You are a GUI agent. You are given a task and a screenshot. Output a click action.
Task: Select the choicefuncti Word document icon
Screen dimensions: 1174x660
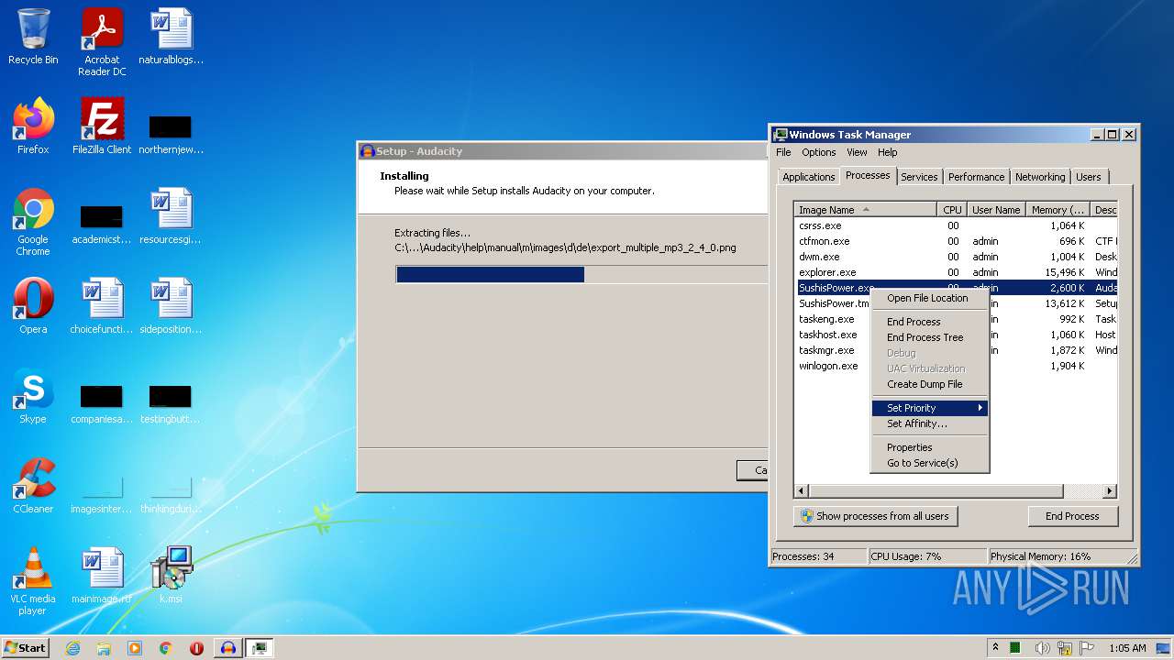click(102, 306)
